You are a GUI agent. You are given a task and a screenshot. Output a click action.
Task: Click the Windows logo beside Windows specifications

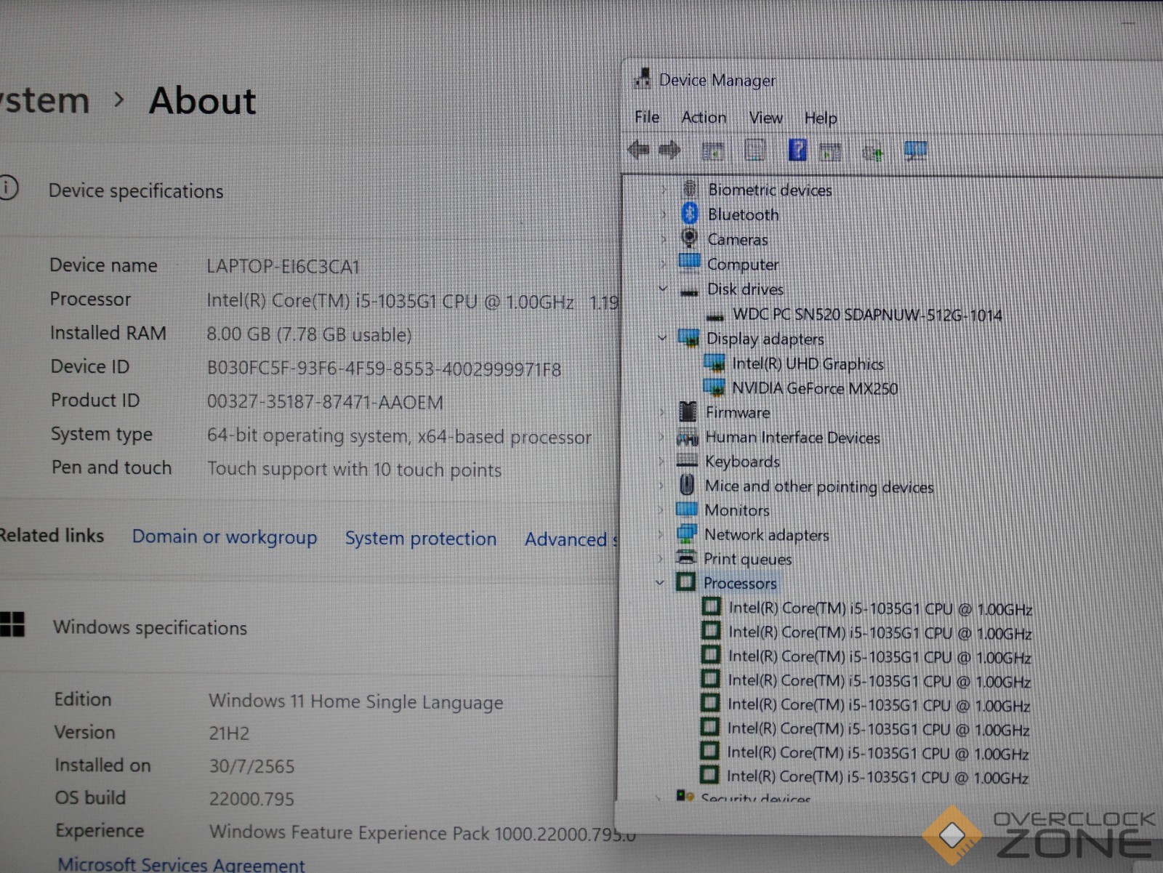(12, 624)
